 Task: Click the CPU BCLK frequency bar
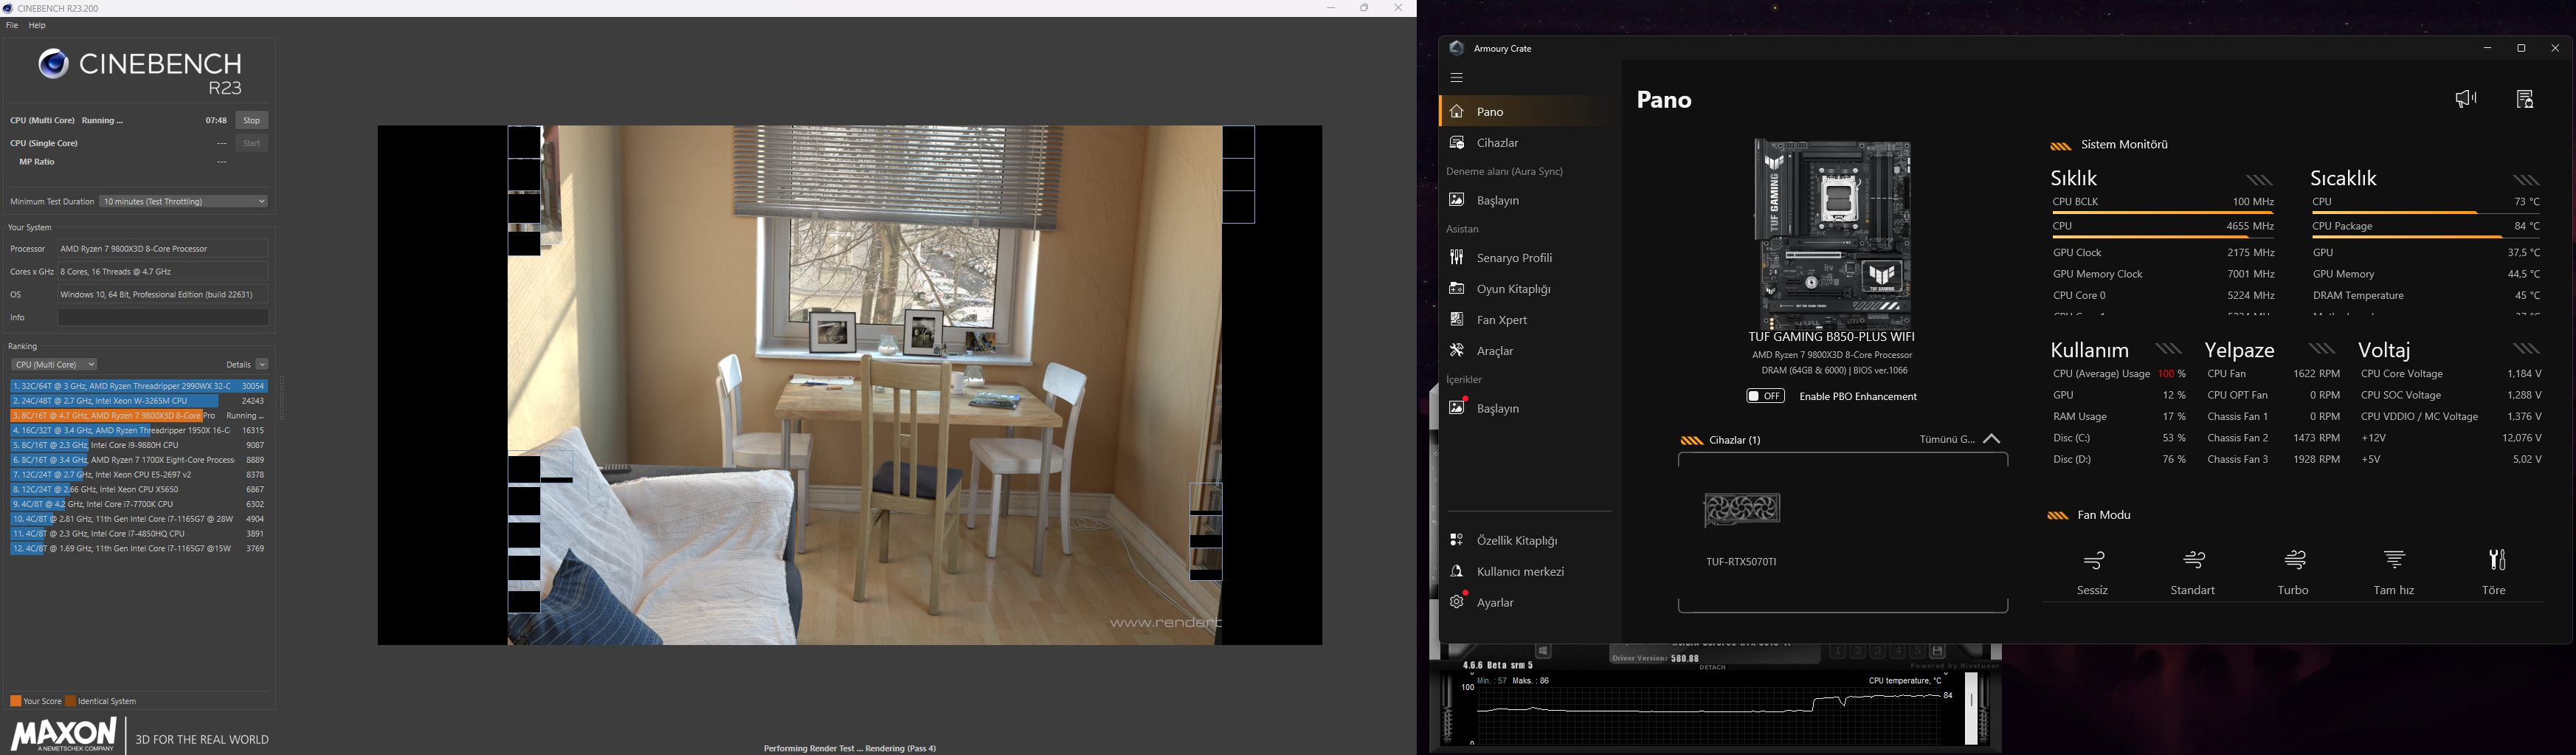click(2163, 213)
